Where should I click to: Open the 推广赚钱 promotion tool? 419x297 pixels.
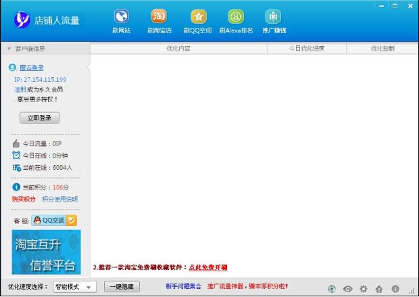pyautogui.click(x=274, y=20)
